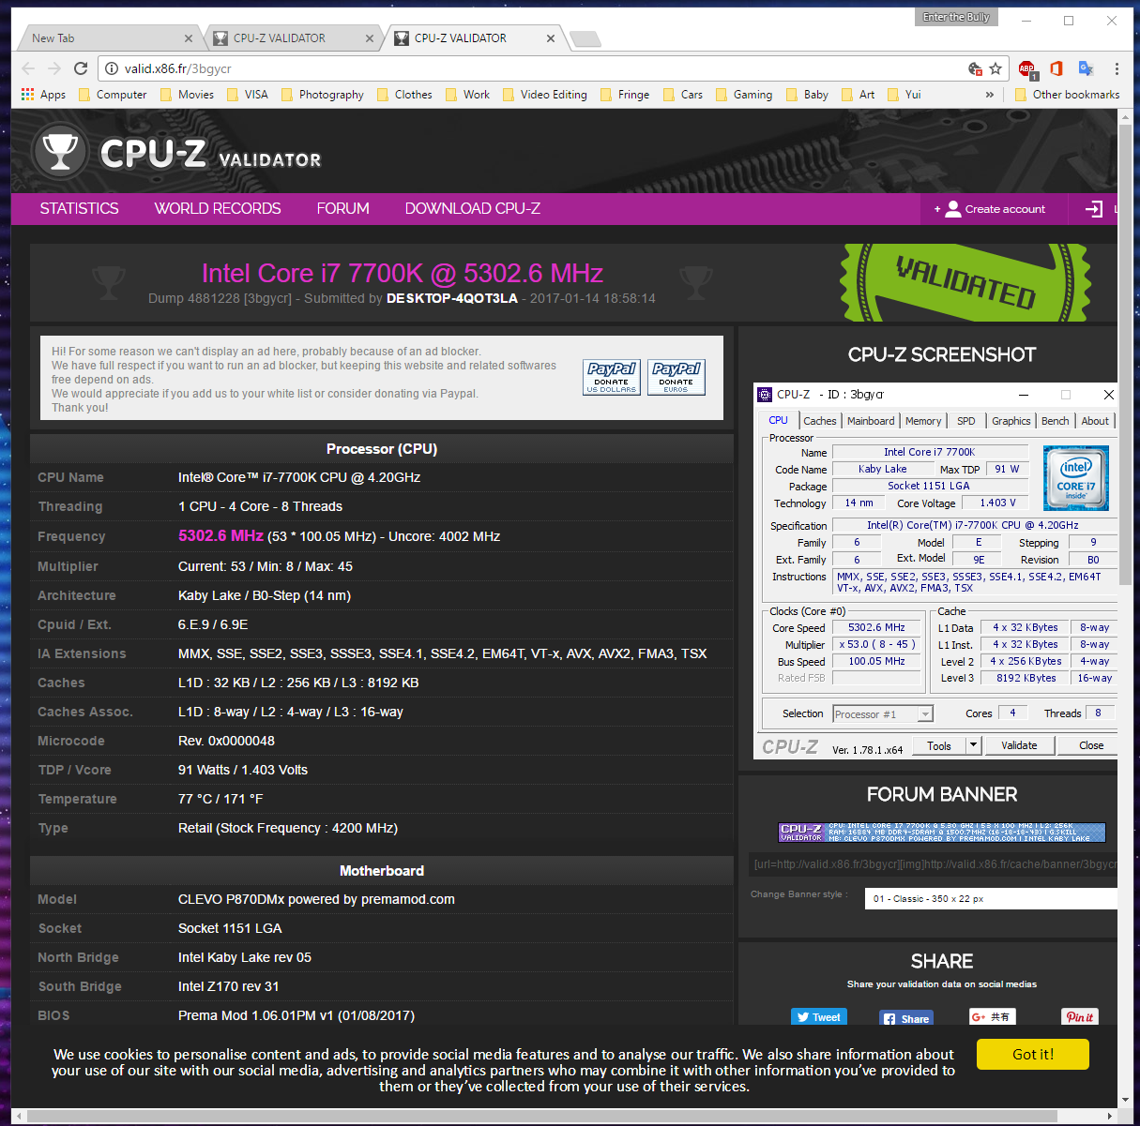Share on Twitter with Tweet button
This screenshot has height=1126, width=1140.
[818, 1017]
